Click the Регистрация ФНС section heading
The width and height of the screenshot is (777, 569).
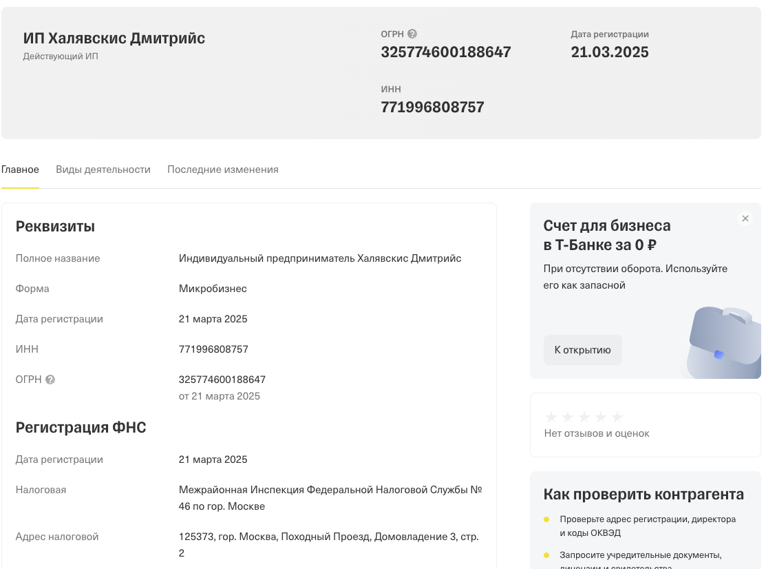point(81,428)
